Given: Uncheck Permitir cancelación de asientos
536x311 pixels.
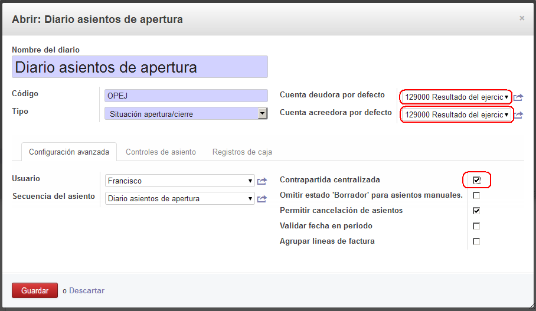Looking at the screenshot, I should 476,211.
